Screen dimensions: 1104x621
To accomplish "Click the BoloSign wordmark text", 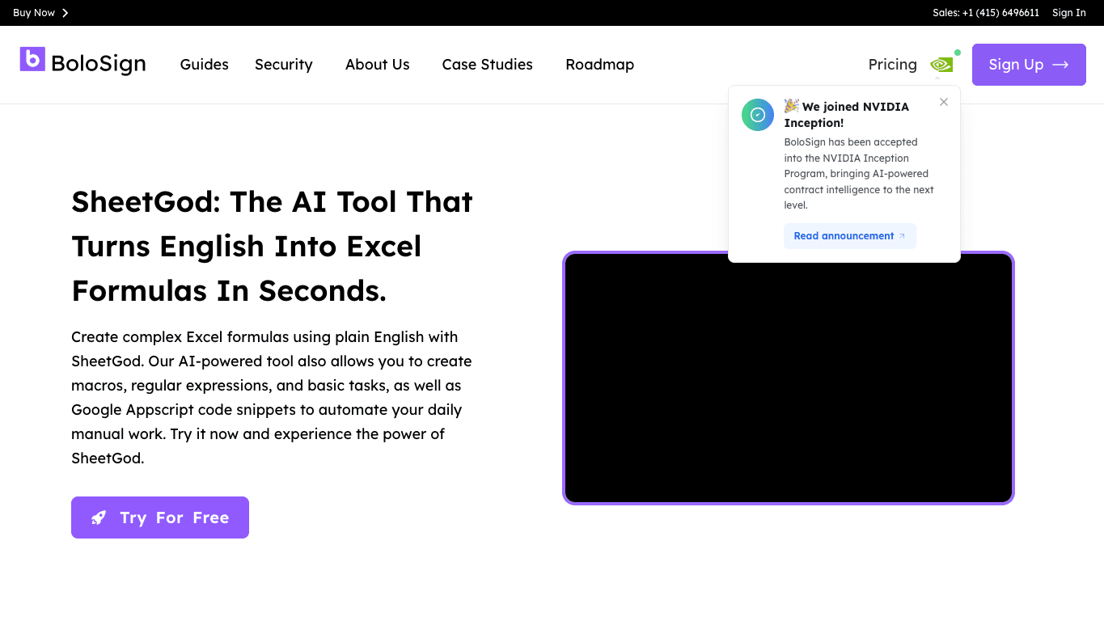I will pos(99,64).
